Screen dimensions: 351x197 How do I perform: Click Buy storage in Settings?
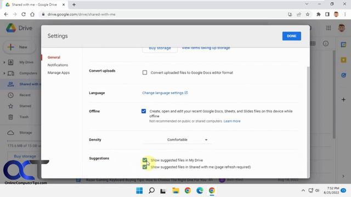pos(160,49)
